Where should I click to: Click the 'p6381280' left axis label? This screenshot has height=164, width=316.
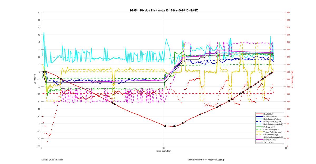click(x=35, y=79)
